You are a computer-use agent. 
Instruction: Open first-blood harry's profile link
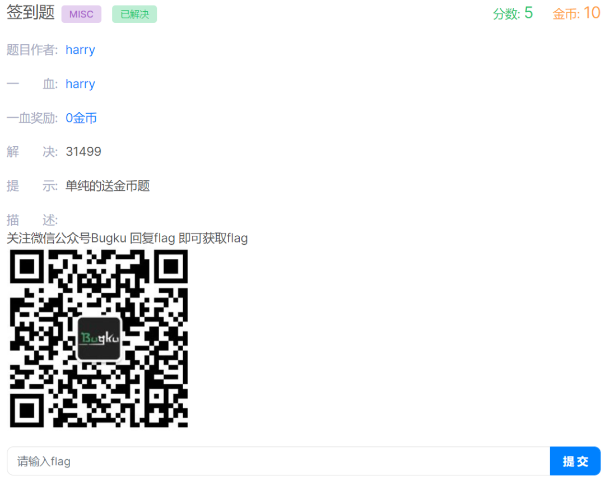(80, 84)
